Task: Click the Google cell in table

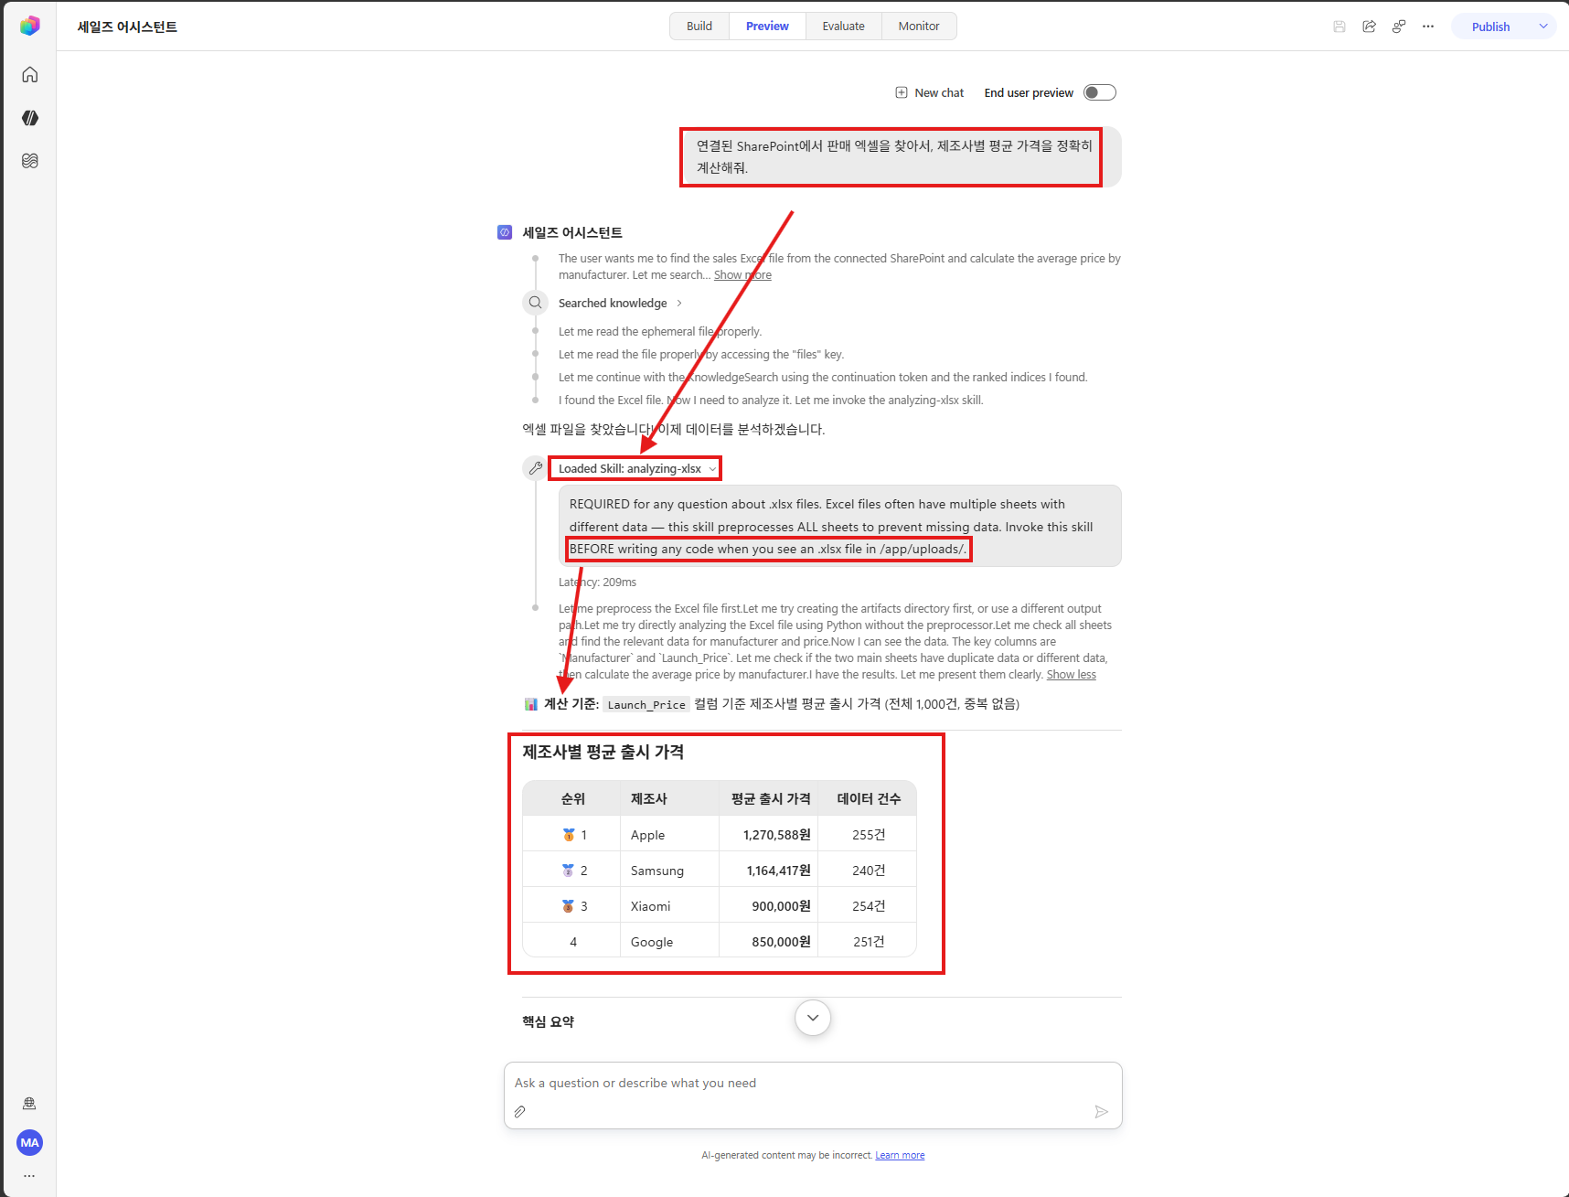Action: 669,942
